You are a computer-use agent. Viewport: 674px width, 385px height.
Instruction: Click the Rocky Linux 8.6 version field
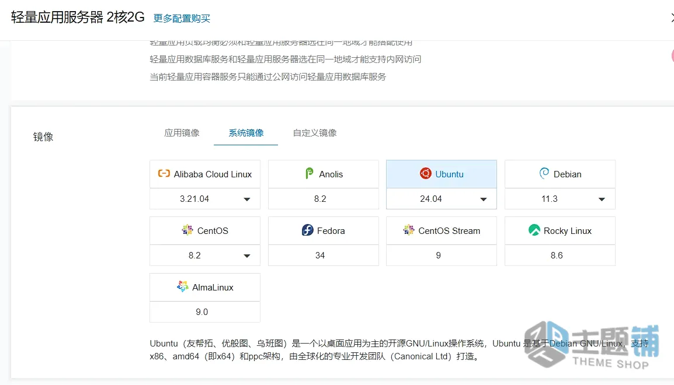click(x=560, y=256)
